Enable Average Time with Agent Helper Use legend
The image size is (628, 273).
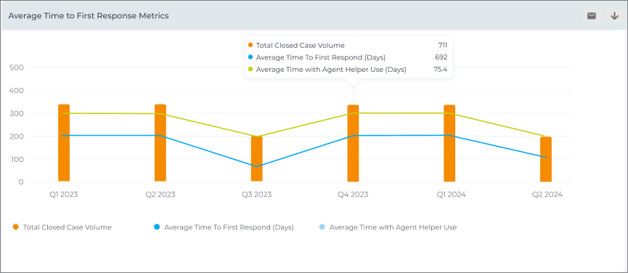coord(388,227)
